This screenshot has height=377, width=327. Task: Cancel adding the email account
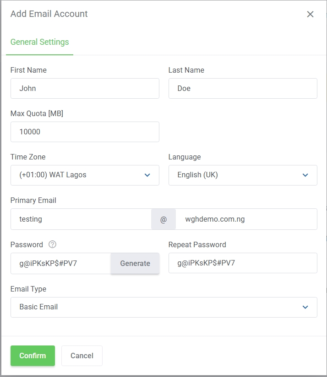pos(82,356)
